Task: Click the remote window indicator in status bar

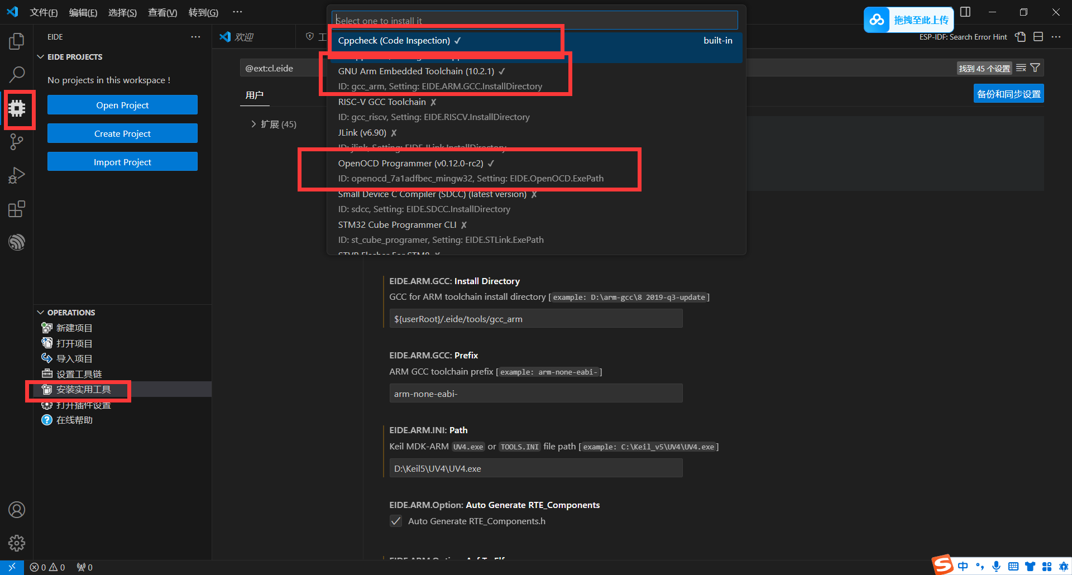Action: [12, 567]
